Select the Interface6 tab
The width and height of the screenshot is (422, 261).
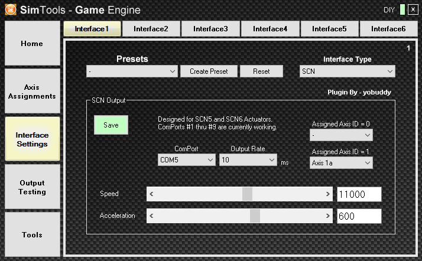388,28
